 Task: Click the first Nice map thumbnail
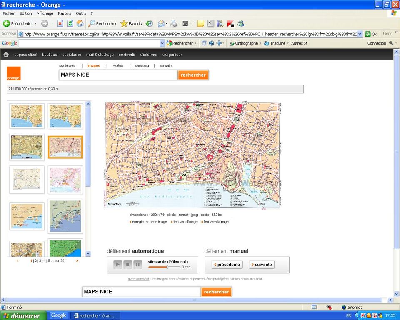[x=27, y=116]
